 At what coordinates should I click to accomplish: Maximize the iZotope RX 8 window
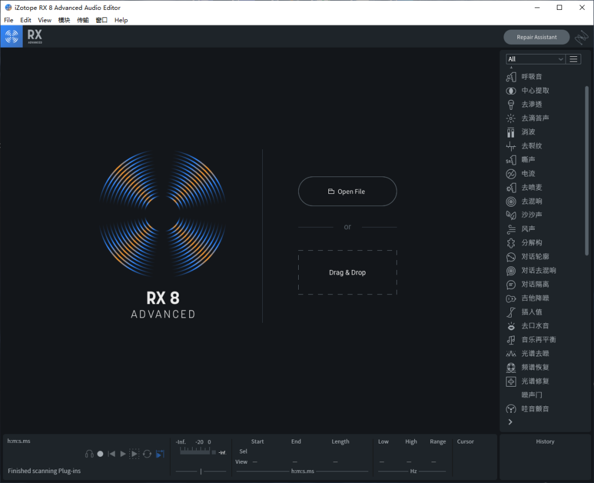pyautogui.click(x=559, y=8)
